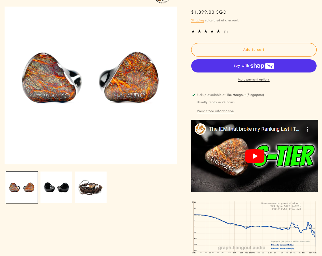
Task: Open the review count (1) link
Action: point(226,32)
